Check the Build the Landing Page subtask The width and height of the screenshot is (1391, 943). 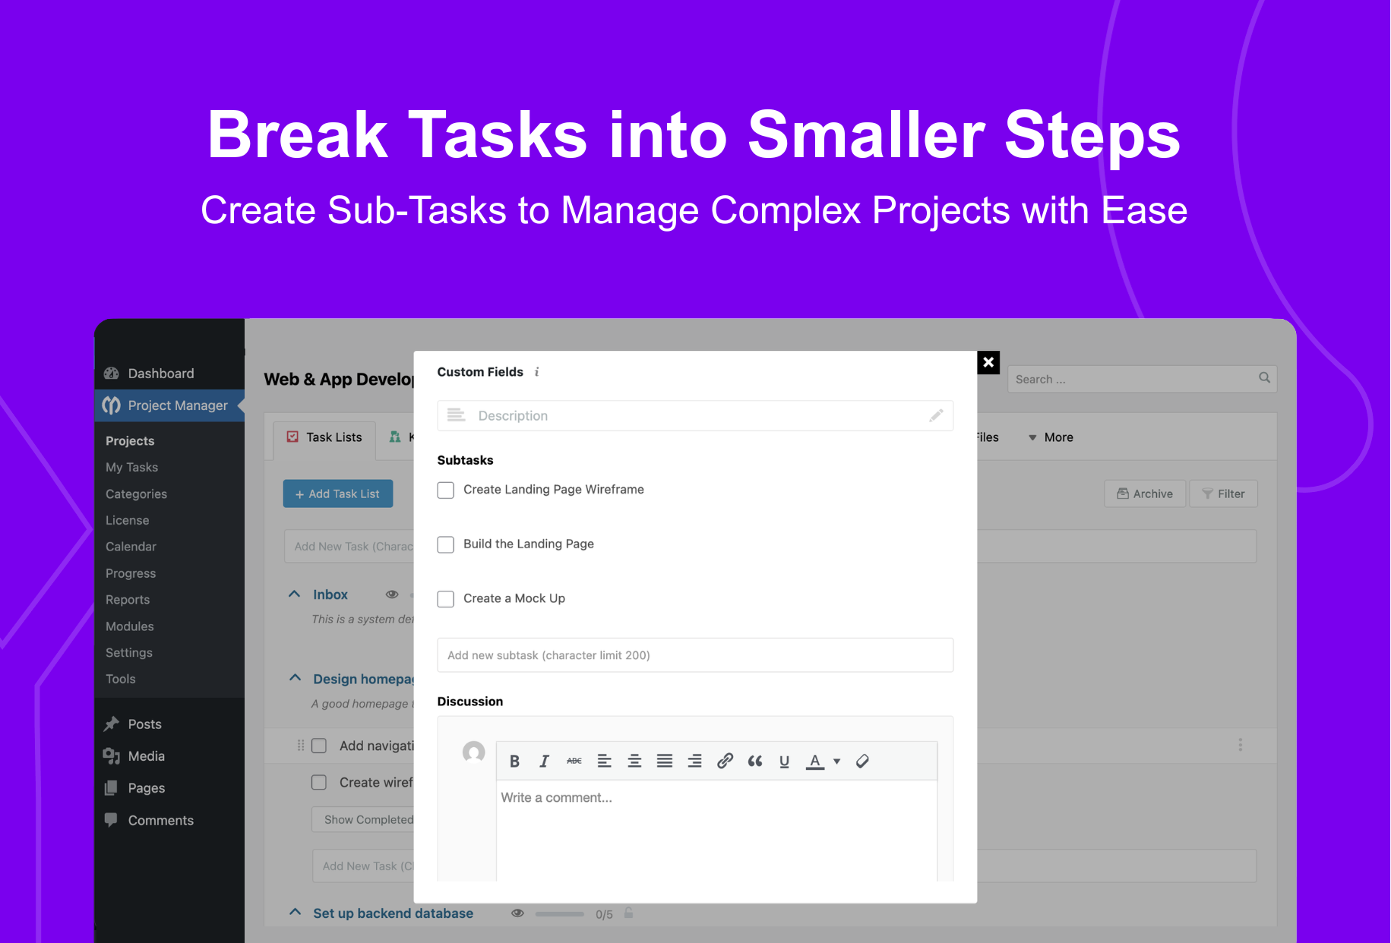coord(446,544)
